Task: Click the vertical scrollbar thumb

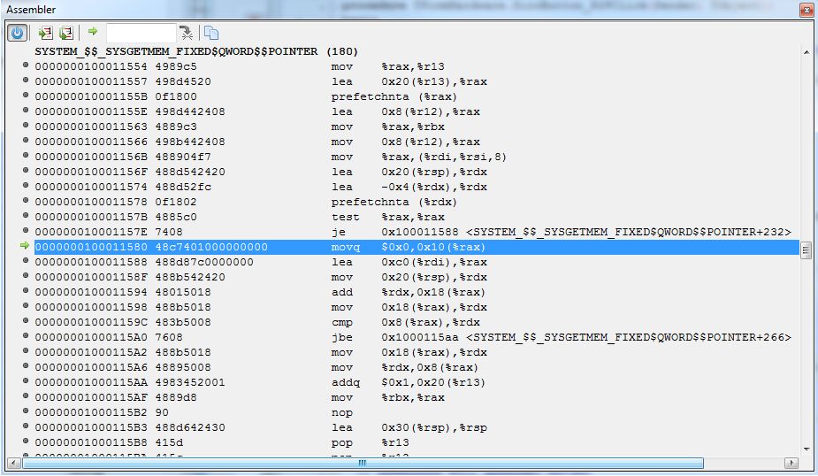Action: pyautogui.click(x=806, y=250)
